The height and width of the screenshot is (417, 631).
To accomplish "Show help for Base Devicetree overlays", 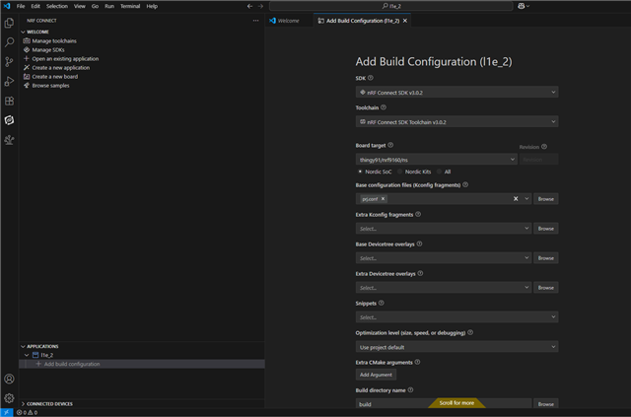I will click(x=419, y=243).
